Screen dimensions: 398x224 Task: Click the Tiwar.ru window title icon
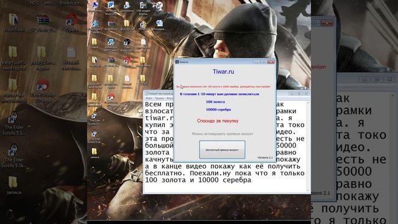click(177, 62)
